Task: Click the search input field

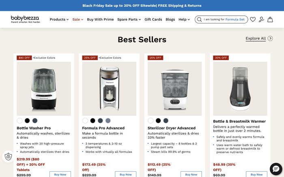Action: pyautogui.click(x=225, y=19)
